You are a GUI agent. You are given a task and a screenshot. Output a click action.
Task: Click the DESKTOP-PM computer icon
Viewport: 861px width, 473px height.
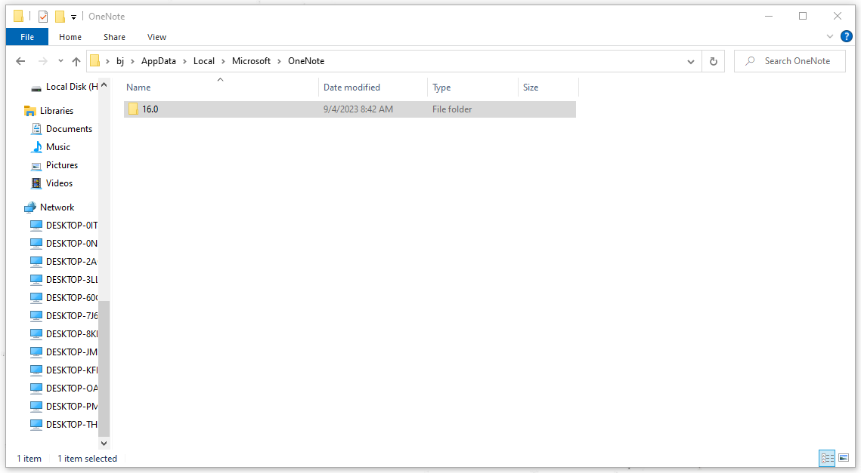[x=36, y=406]
